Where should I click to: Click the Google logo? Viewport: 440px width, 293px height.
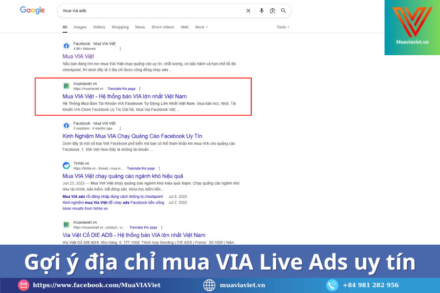pos(32,10)
